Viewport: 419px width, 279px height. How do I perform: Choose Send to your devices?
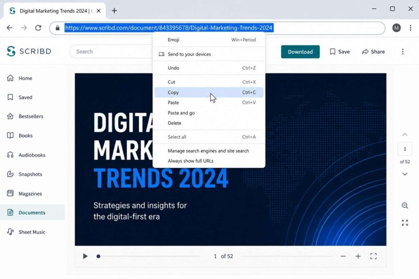tap(209, 54)
